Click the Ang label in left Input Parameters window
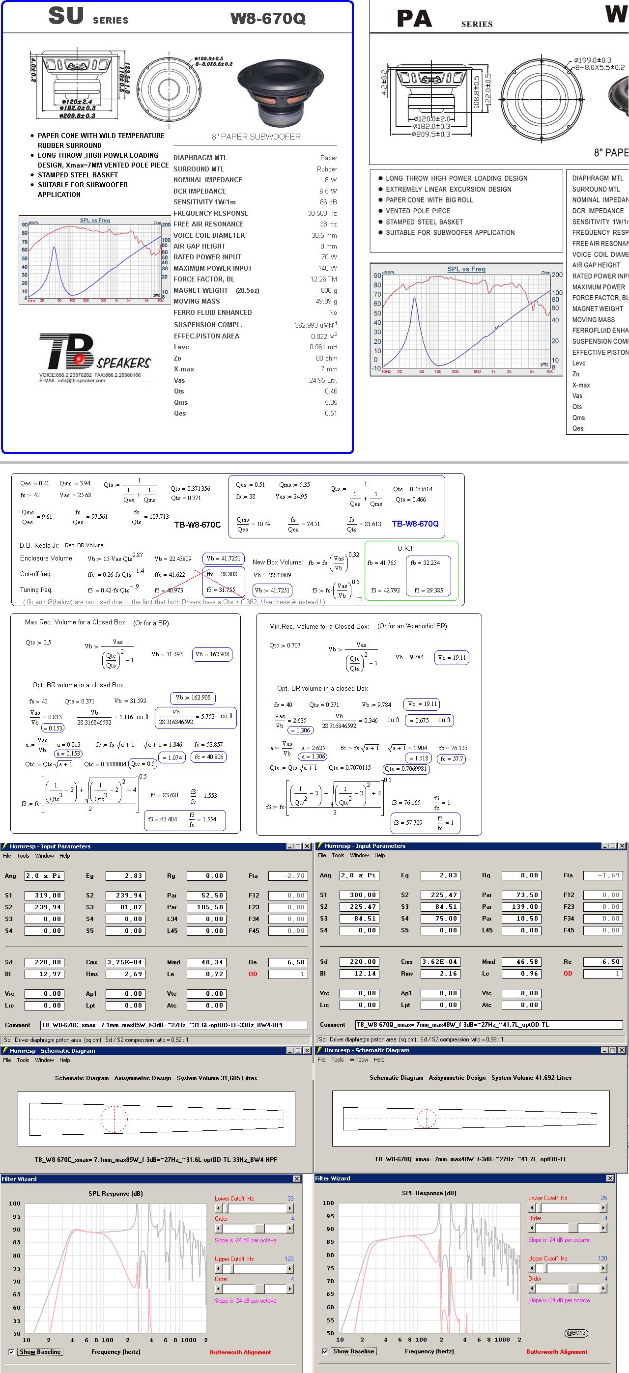Image resolution: width=629 pixels, height=1373 pixels. point(10,876)
